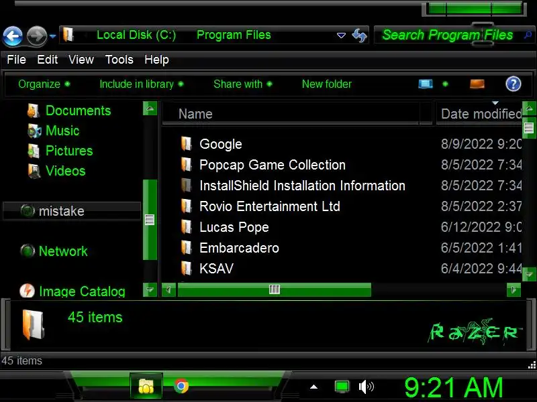Select the Google folder
Screen dimensions: 537x402
[221, 144]
